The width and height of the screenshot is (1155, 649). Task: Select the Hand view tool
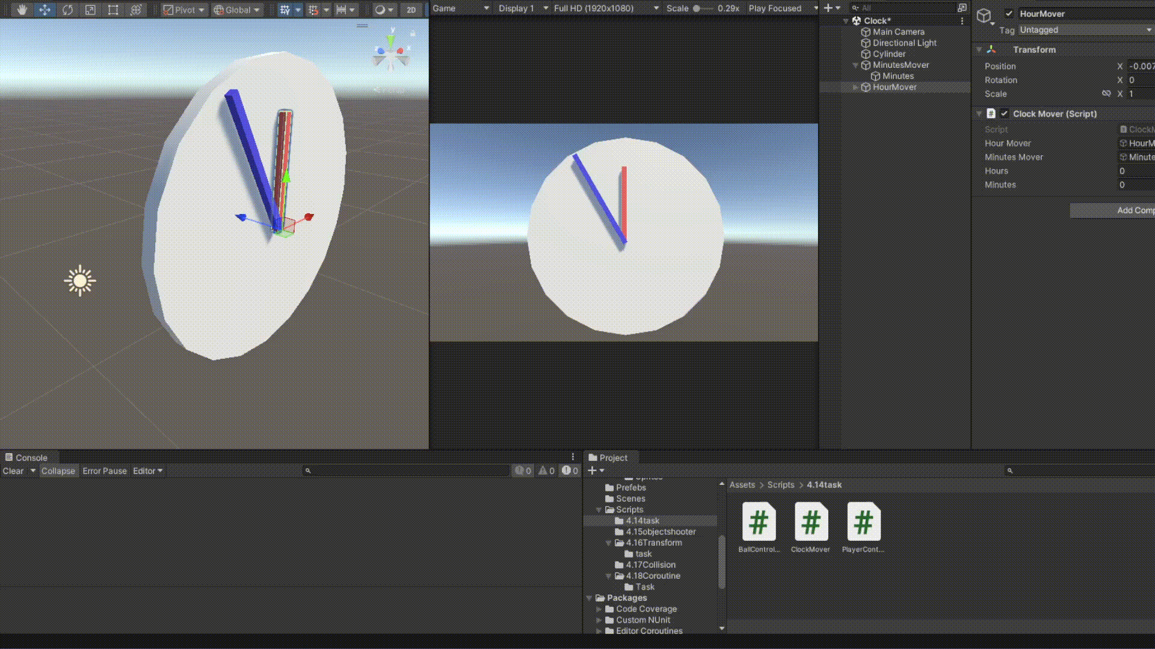coord(22,10)
